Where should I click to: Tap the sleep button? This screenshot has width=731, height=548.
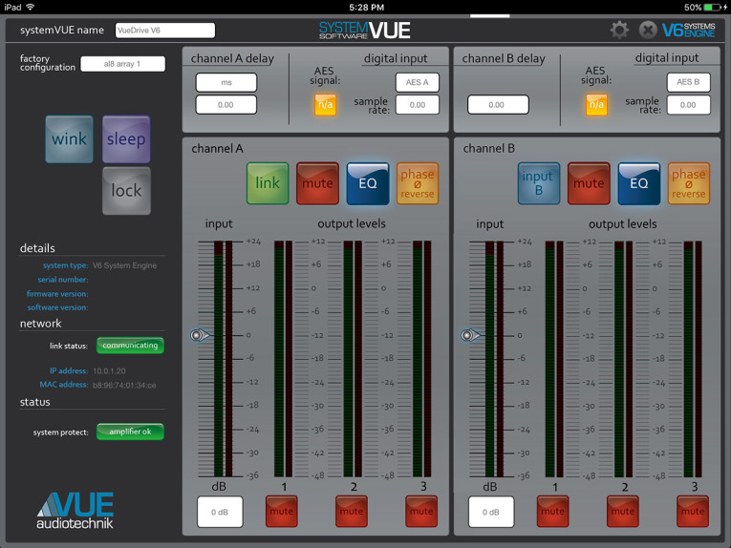click(126, 139)
